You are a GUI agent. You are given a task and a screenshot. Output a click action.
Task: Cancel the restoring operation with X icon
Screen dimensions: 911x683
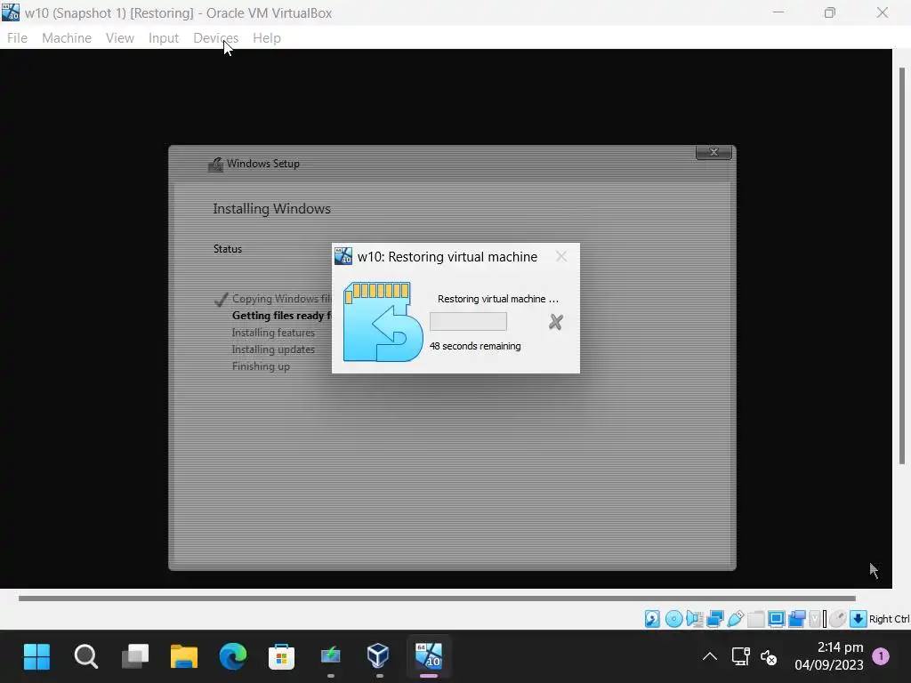tap(555, 322)
